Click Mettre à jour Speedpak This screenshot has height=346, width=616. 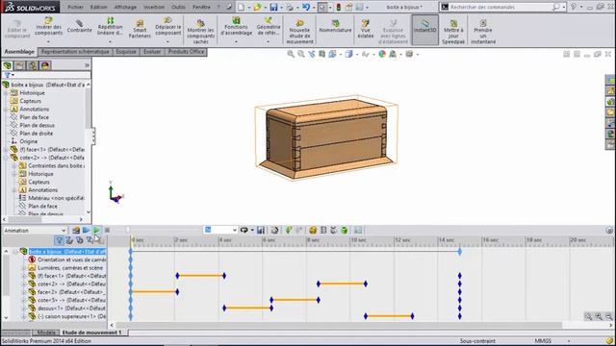(x=453, y=32)
